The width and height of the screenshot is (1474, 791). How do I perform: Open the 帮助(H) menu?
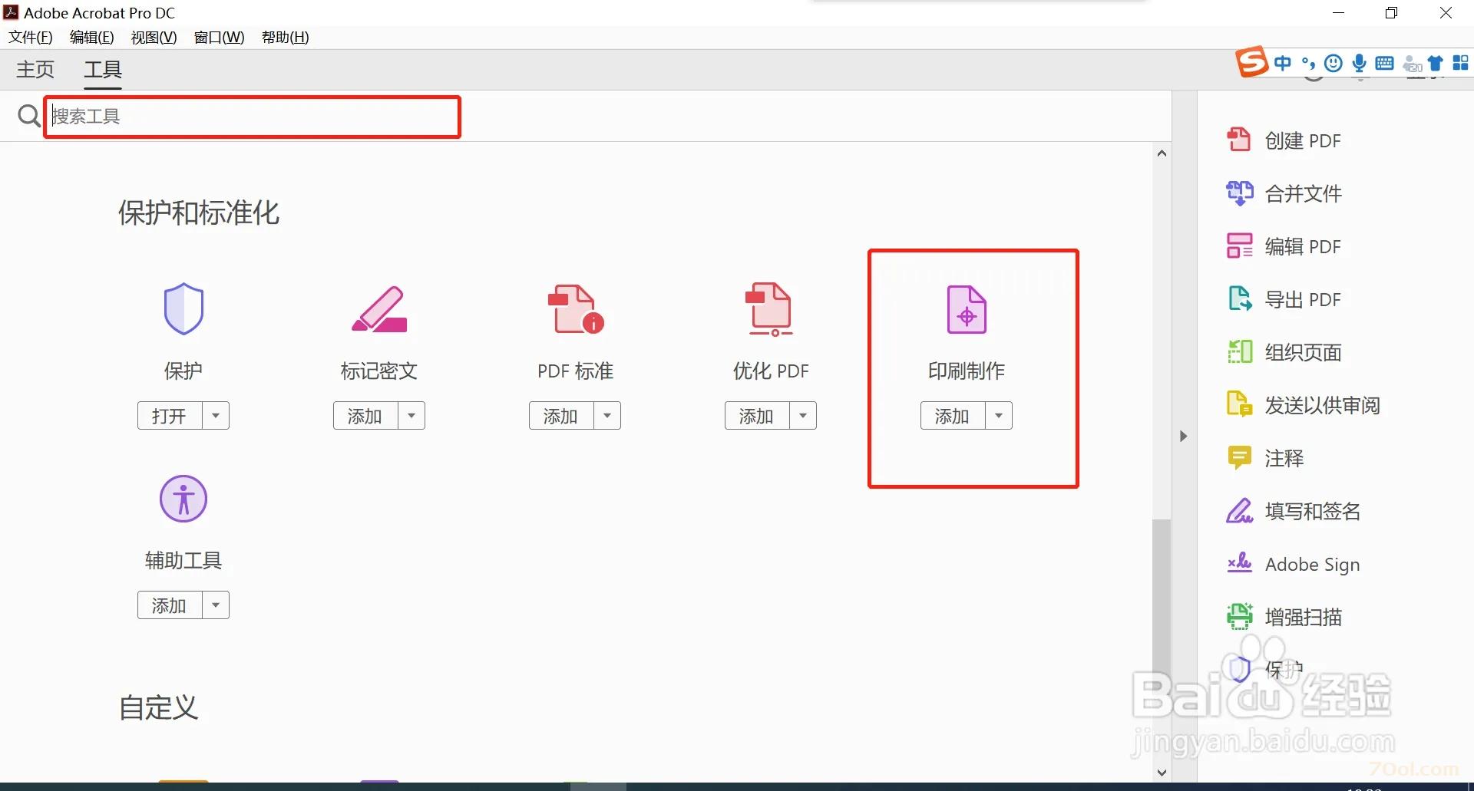285,37
